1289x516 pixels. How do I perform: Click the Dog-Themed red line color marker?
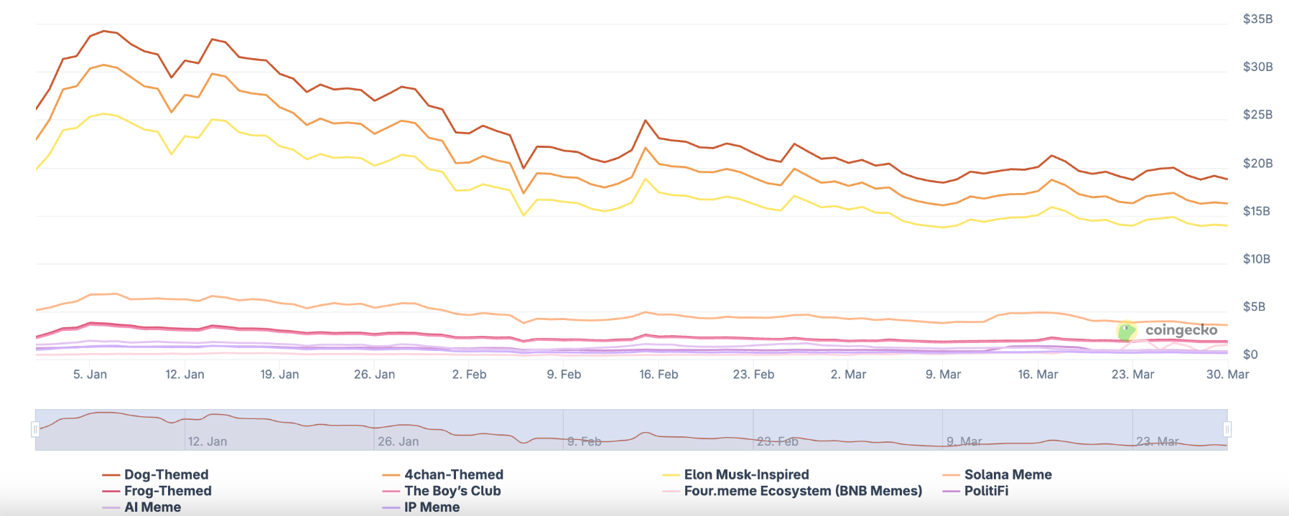click(x=111, y=475)
